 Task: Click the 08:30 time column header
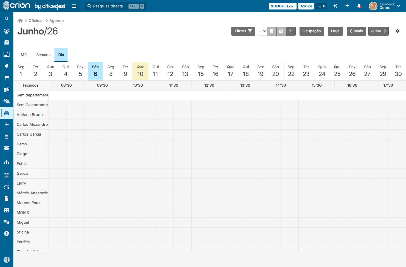[66, 85]
